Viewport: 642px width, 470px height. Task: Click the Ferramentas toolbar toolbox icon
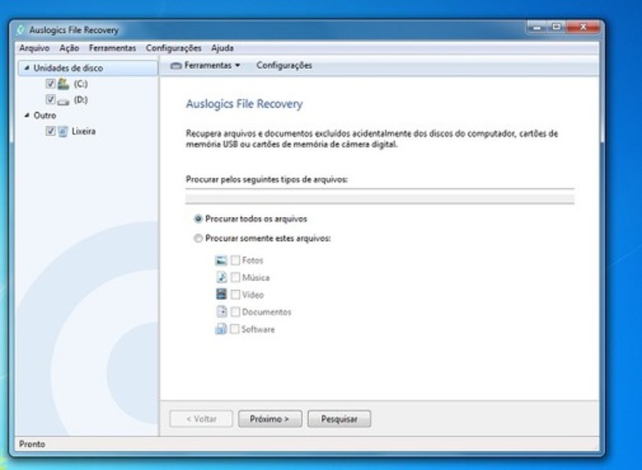pos(176,66)
